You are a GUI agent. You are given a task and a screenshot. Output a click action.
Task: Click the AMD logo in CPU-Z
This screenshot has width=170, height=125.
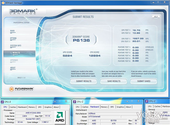point(60,117)
